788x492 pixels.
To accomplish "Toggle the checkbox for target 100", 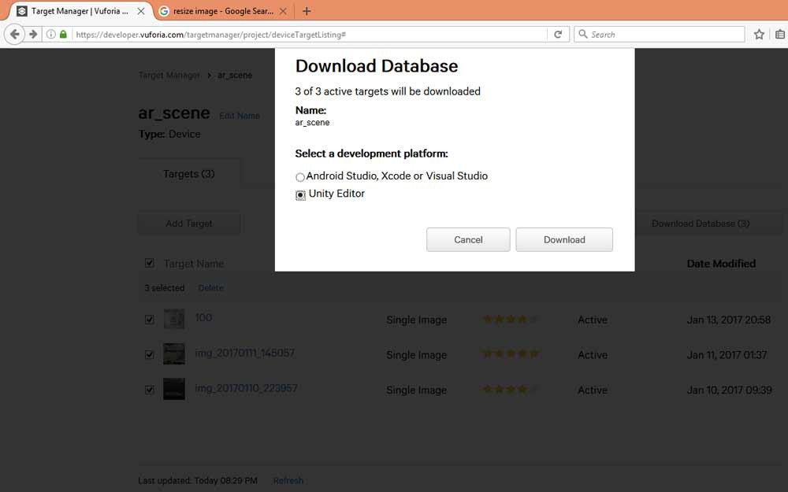I will pos(149,320).
